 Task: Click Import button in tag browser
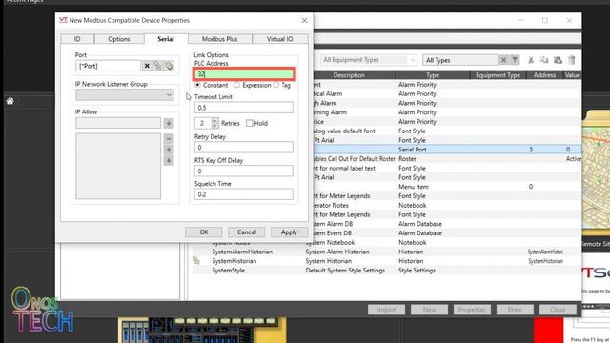(x=386, y=310)
